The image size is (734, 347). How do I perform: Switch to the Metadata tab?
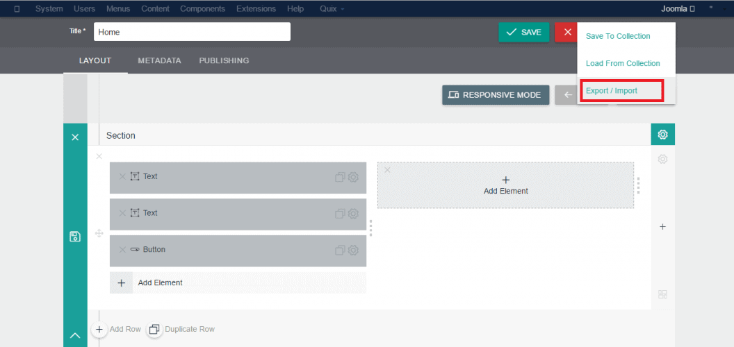(159, 60)
